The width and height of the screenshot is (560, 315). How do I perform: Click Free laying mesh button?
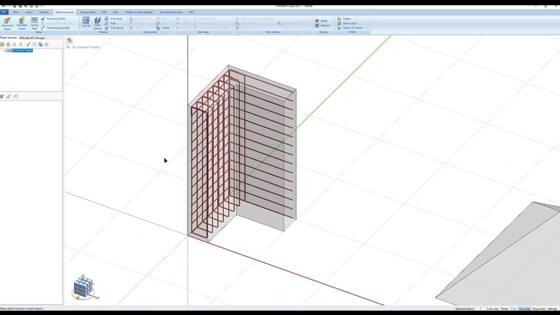coord(114,28)
